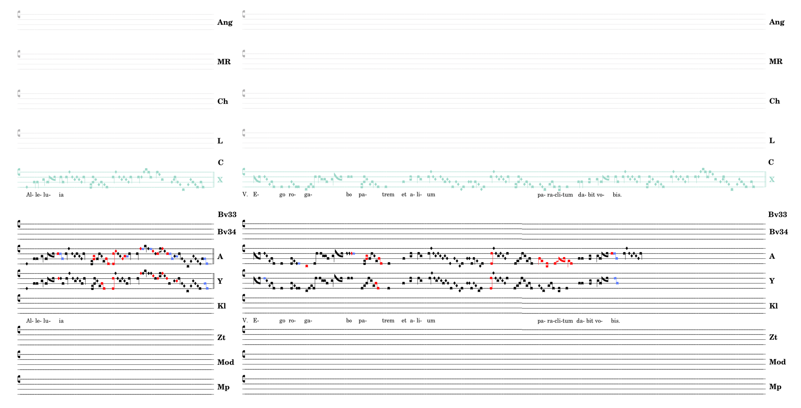Viewport: 801px width, 408px height.
Task: Click the 'bis.' lyric below the verse Kl staff
Action: coord(615,321)
